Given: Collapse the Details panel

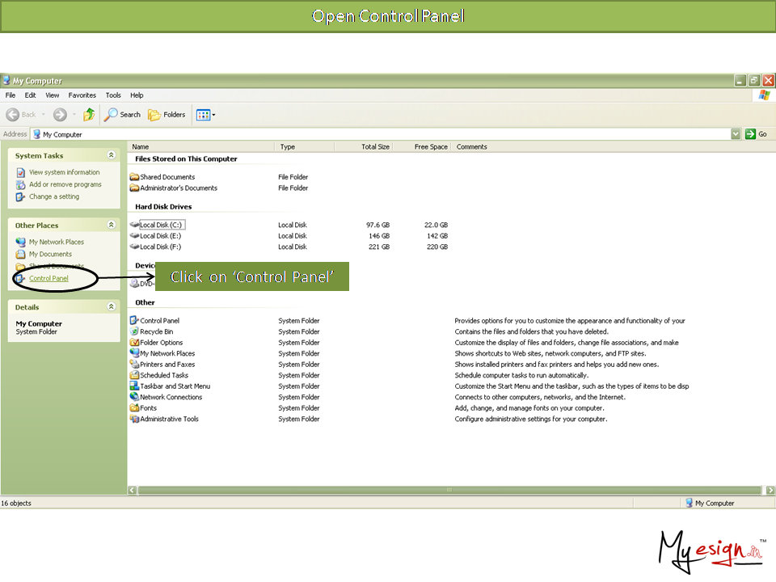Looking at the screenshot, I should (x=111, y=307).
